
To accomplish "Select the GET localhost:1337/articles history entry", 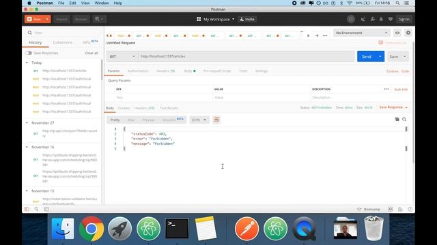I will [x=62, y=71].
